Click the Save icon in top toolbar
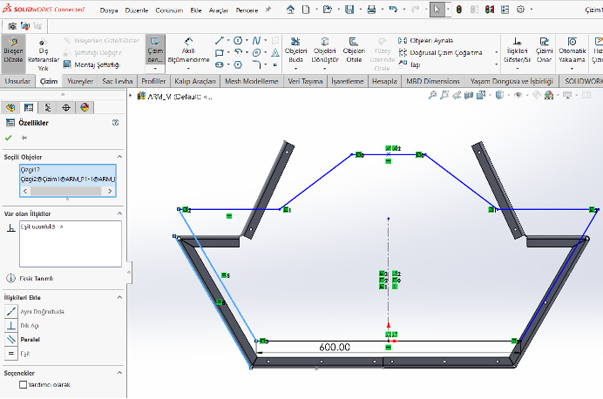This screenshot has width=603, height=399. click(349, 10)
